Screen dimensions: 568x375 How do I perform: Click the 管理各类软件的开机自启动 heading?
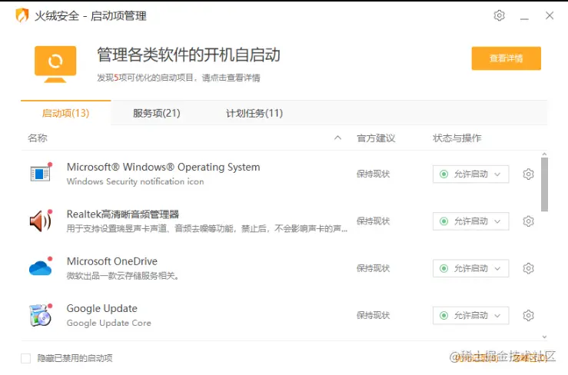(189, 55)
